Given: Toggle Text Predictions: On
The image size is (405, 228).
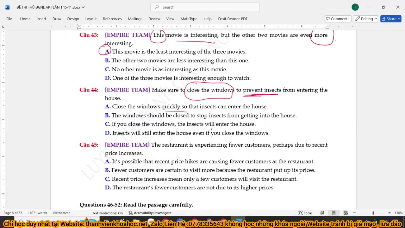Looking at the screenshot, I should click(107, 213).
